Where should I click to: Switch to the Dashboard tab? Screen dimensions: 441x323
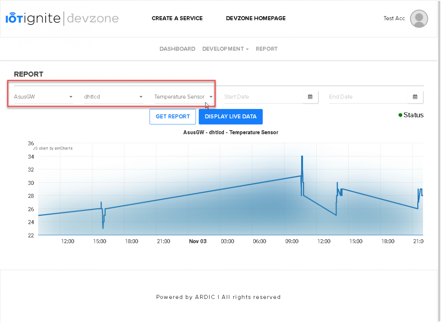pos(177,49)
